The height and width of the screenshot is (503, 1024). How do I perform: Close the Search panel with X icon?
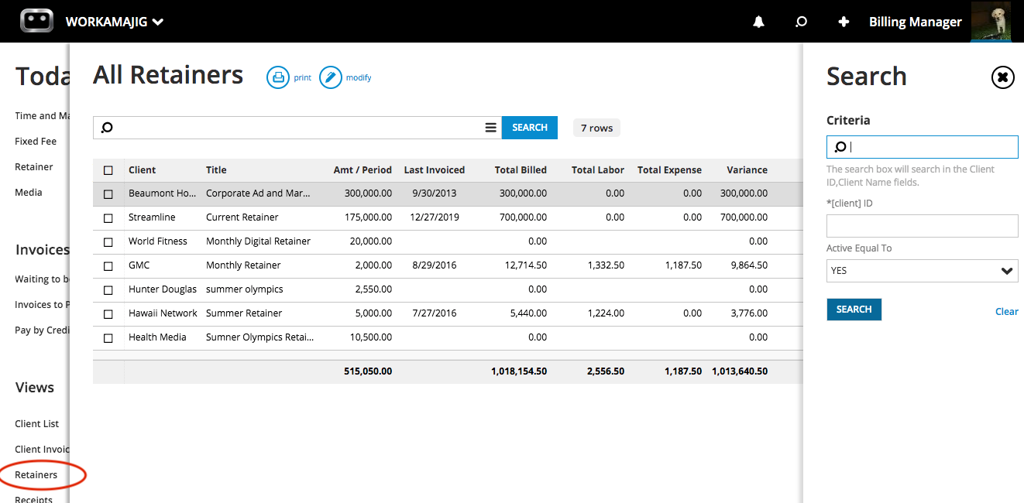(x=1002, y=77)
